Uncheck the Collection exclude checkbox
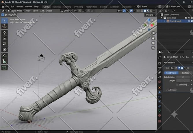The width and height of the screenshot is (193, 133). pos(186,18)
